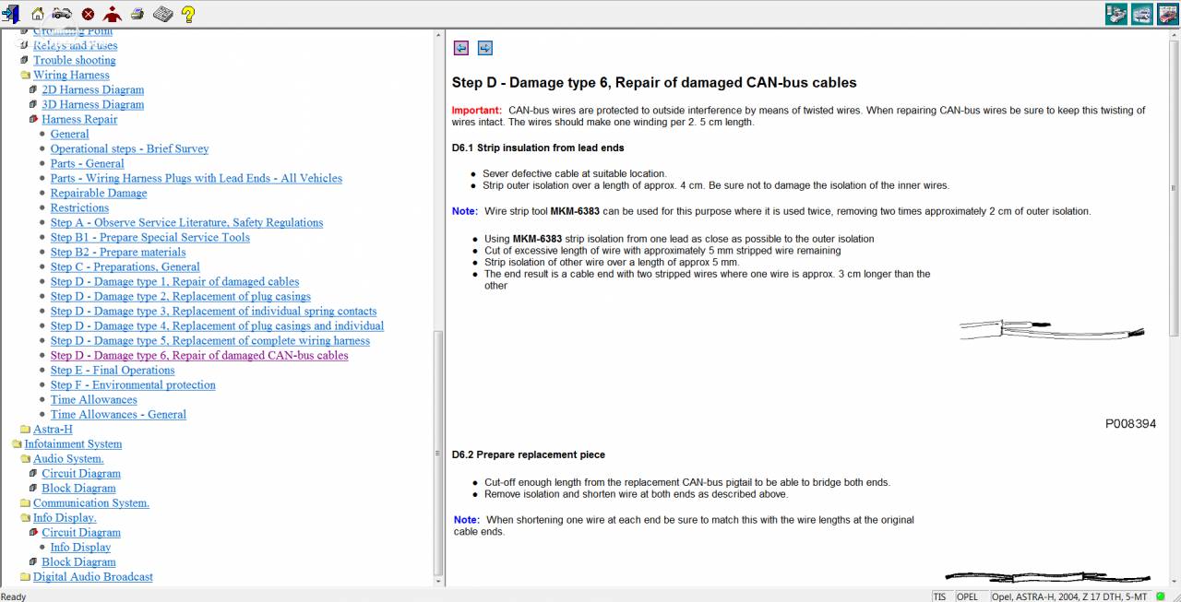Viewport: 1181px width, 602px height.
Task: Open Step F - Environmental protection
Action: [x=133, y=384]
